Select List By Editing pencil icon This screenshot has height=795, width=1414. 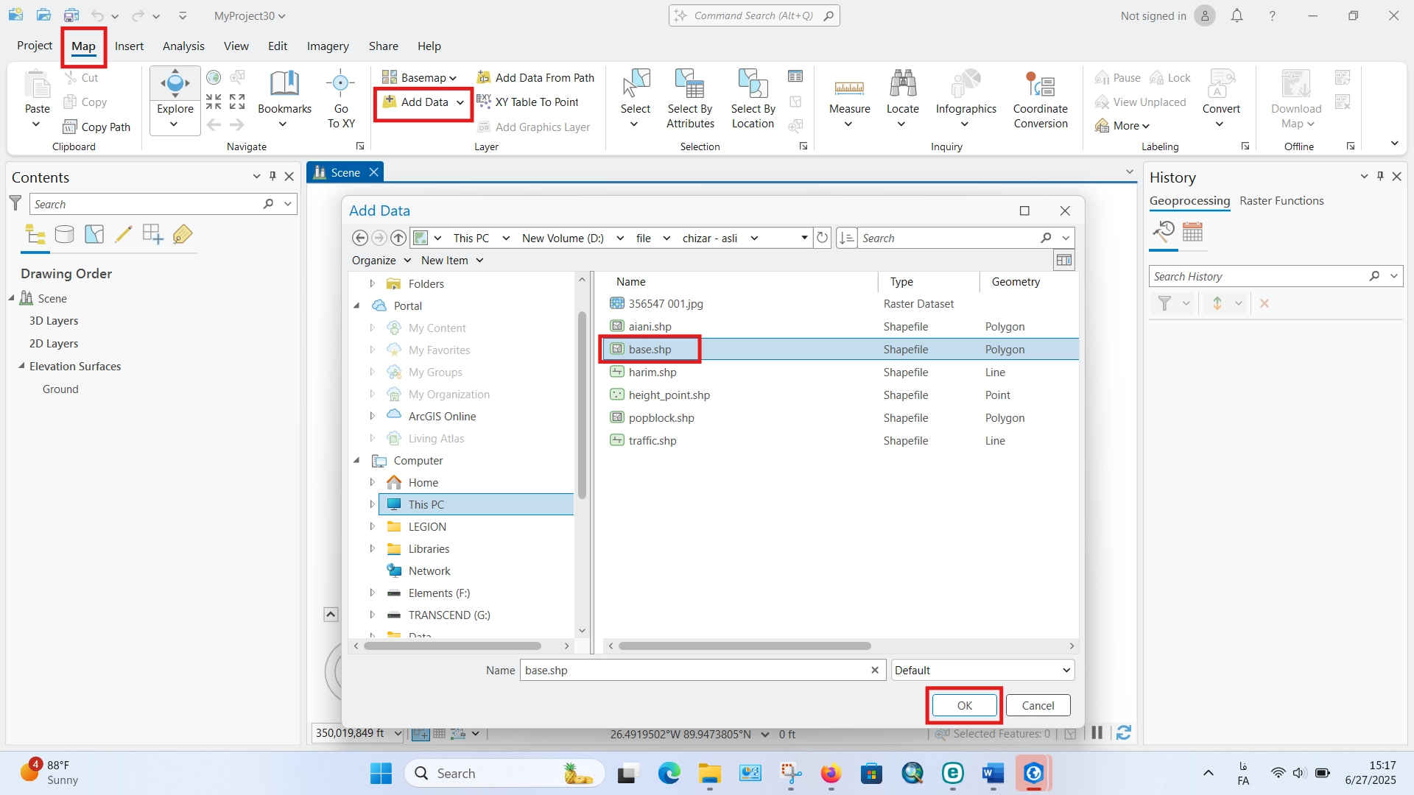click(x=124, y=235)
